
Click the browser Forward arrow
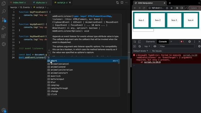(139, 8)
